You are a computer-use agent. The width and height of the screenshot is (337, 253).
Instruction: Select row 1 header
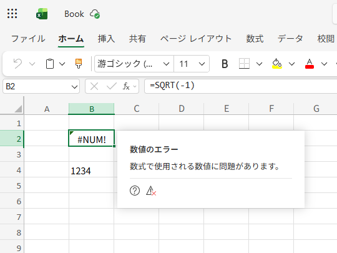pyautogui.click(x=12, y=123)
